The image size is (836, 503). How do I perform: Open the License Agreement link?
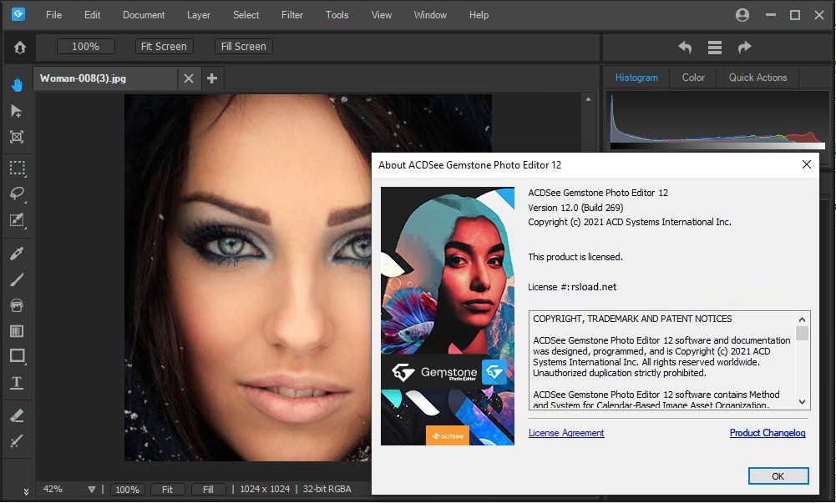566,433
